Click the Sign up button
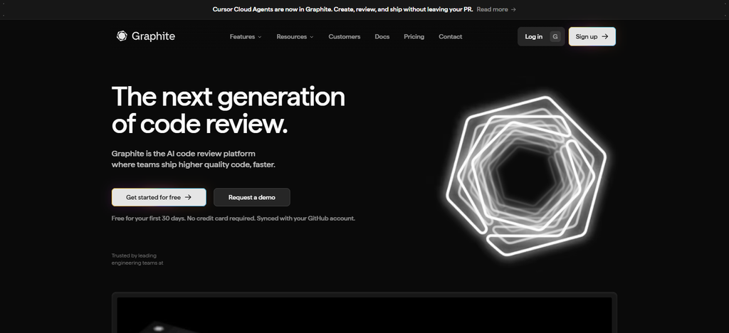 pos(592,37)
